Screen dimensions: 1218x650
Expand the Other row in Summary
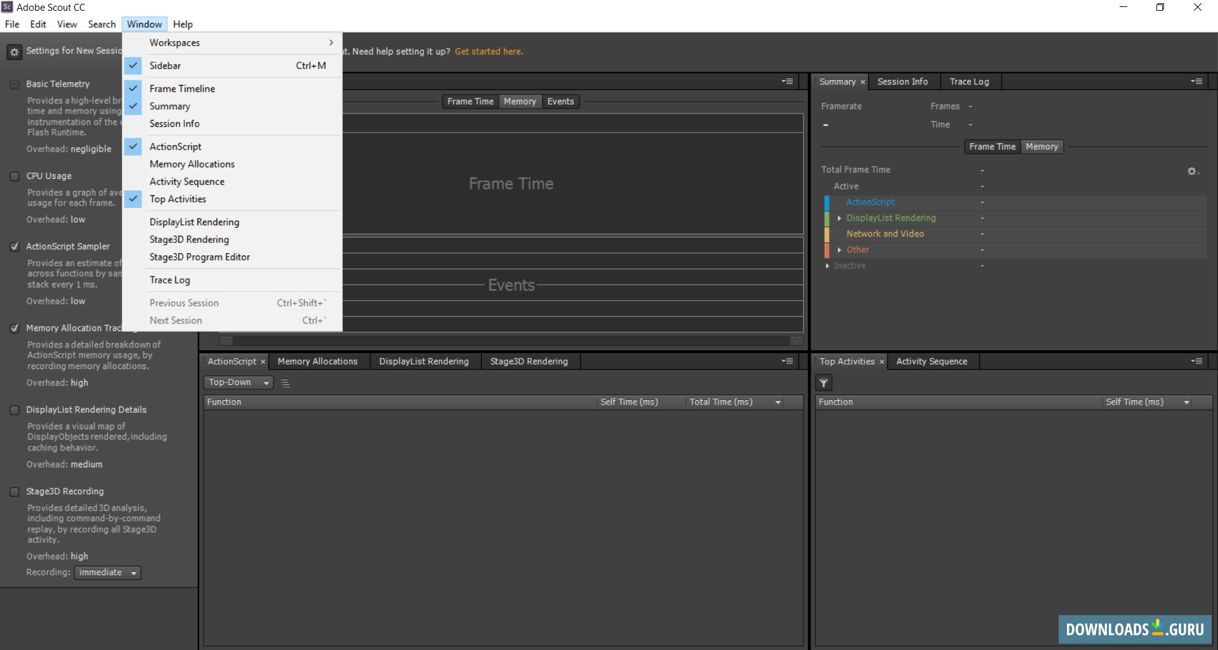click(x=839, y=250)
